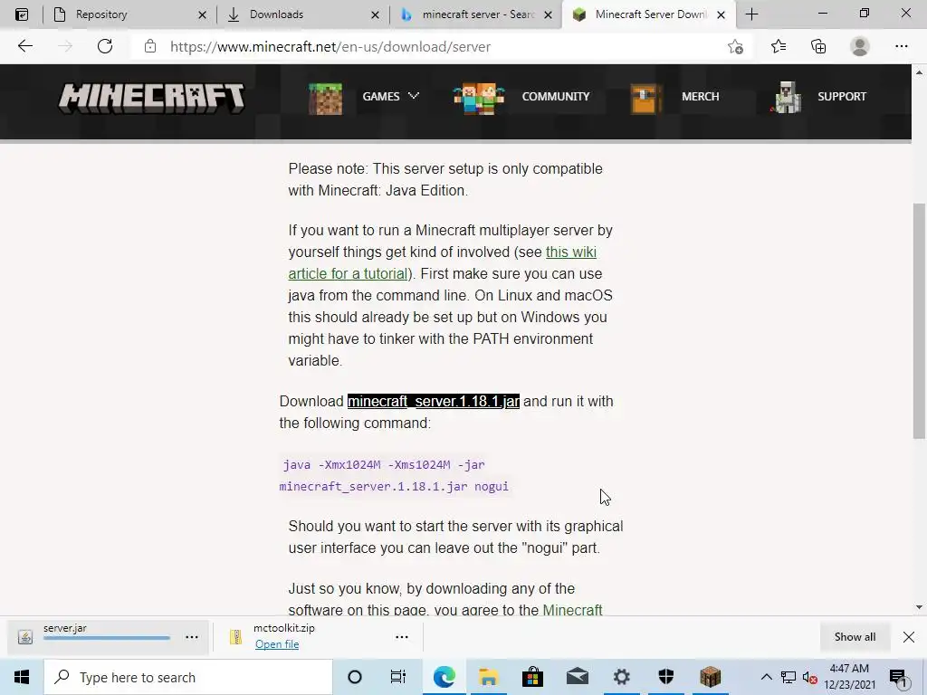Expand the Games menu chevron
This screenshot has width=927, height=695.
tap(414, 95)
